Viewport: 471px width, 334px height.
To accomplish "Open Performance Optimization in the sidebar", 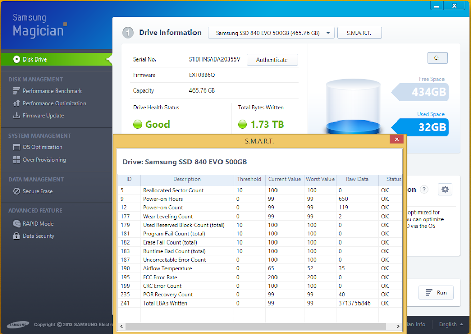I will [x=54, y=103].
